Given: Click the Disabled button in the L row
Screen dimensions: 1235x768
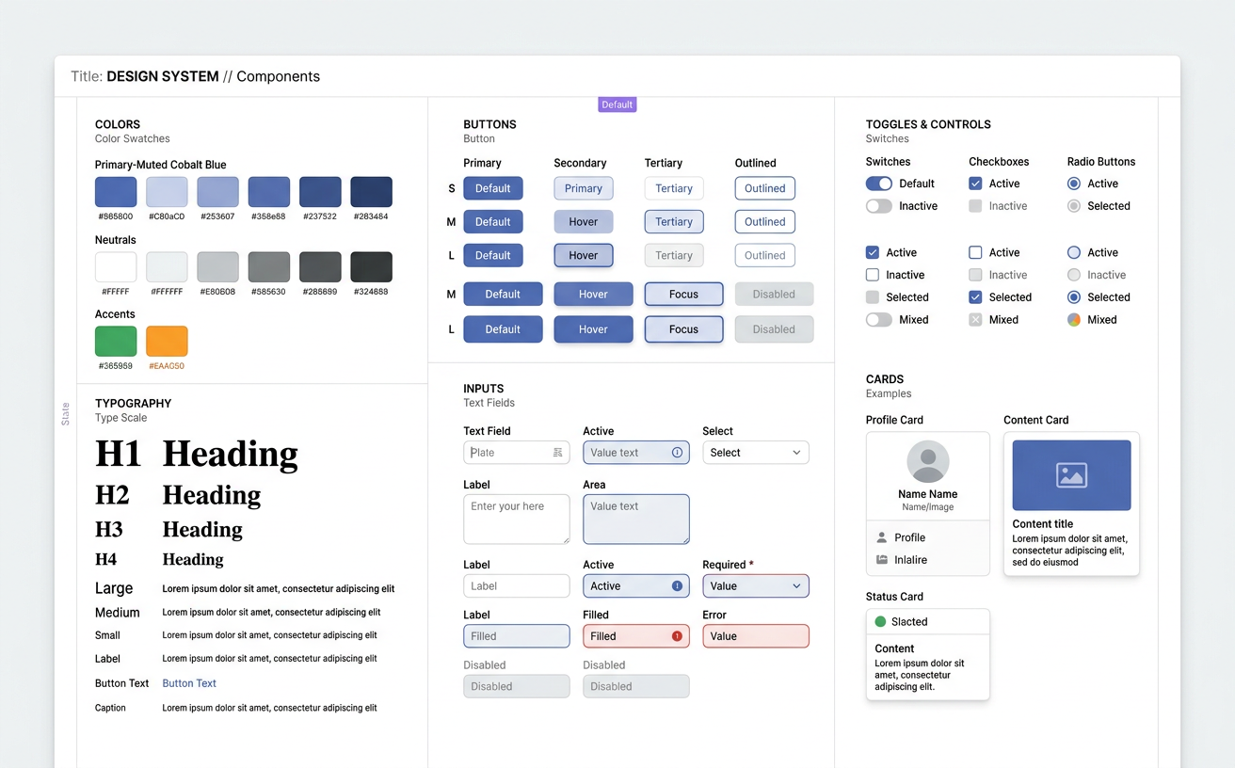Looking at the screenshot, I should click(x=774, y=329).
